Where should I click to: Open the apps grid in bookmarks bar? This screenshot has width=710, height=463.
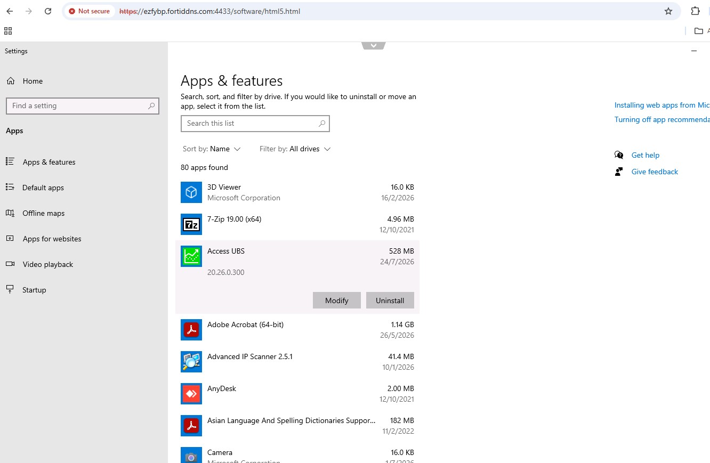point(8,31)
